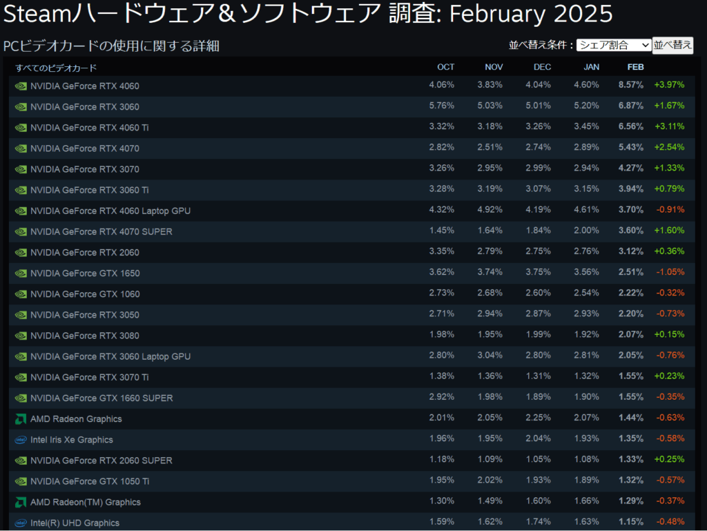Click the NOV column header
Viewport: 707px width, 531px height.
(x=494, y=67)
